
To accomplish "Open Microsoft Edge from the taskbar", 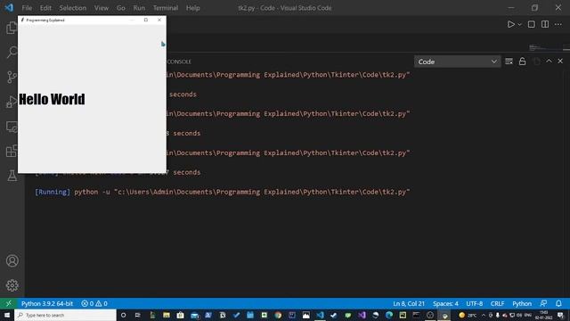I will click(389, 315).
